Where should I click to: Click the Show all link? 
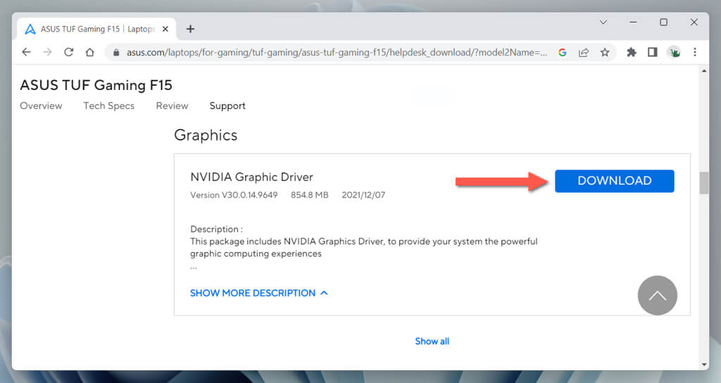click(x=432, y=342)
